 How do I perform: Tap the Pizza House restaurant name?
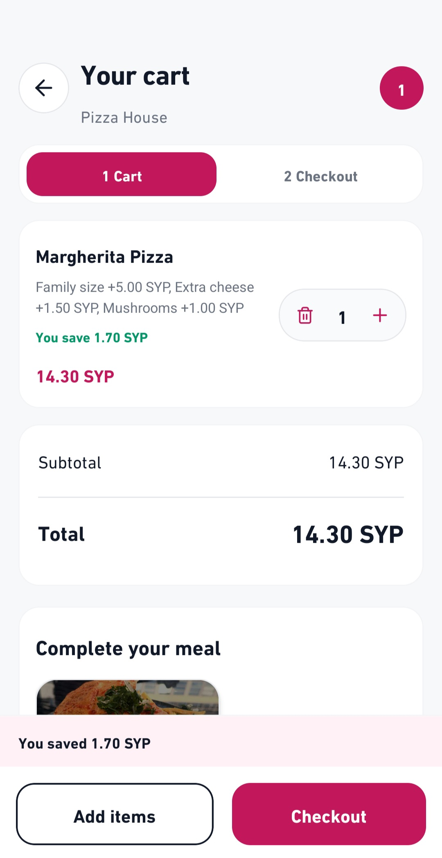coord(124,118)
